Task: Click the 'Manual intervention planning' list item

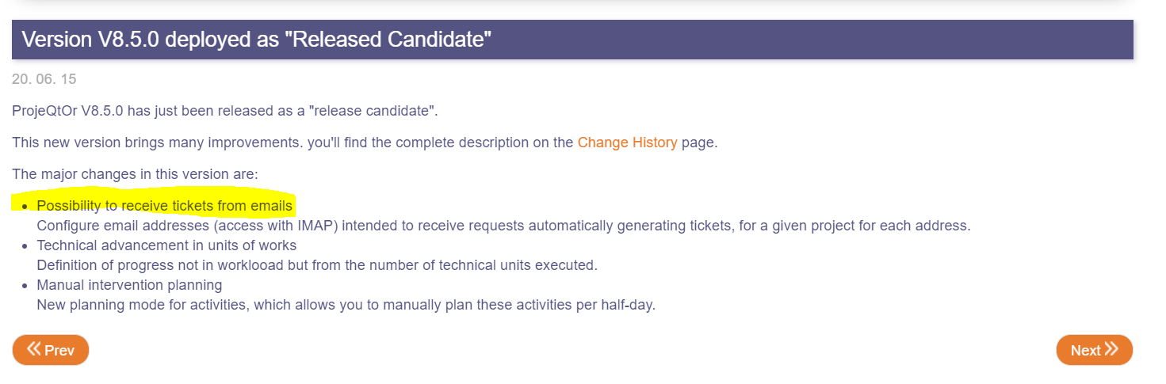Action: 129,285
